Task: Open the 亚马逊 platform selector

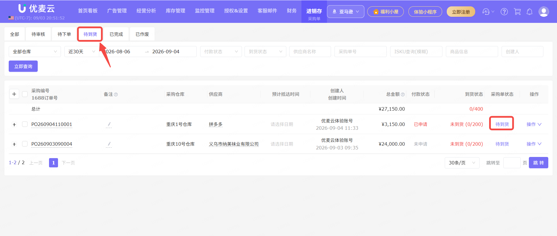Action: tap(346, 12)
